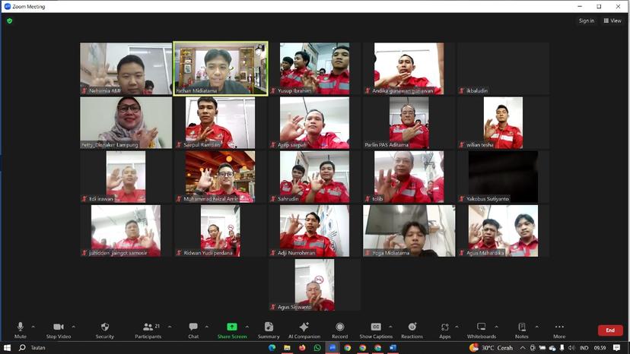
Task: Expand caption options caret beside Show Captions
Action: pos(390,327)
